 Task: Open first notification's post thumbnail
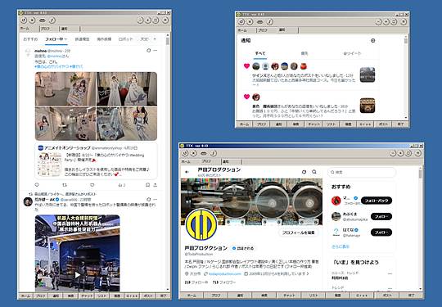[368, 74]
